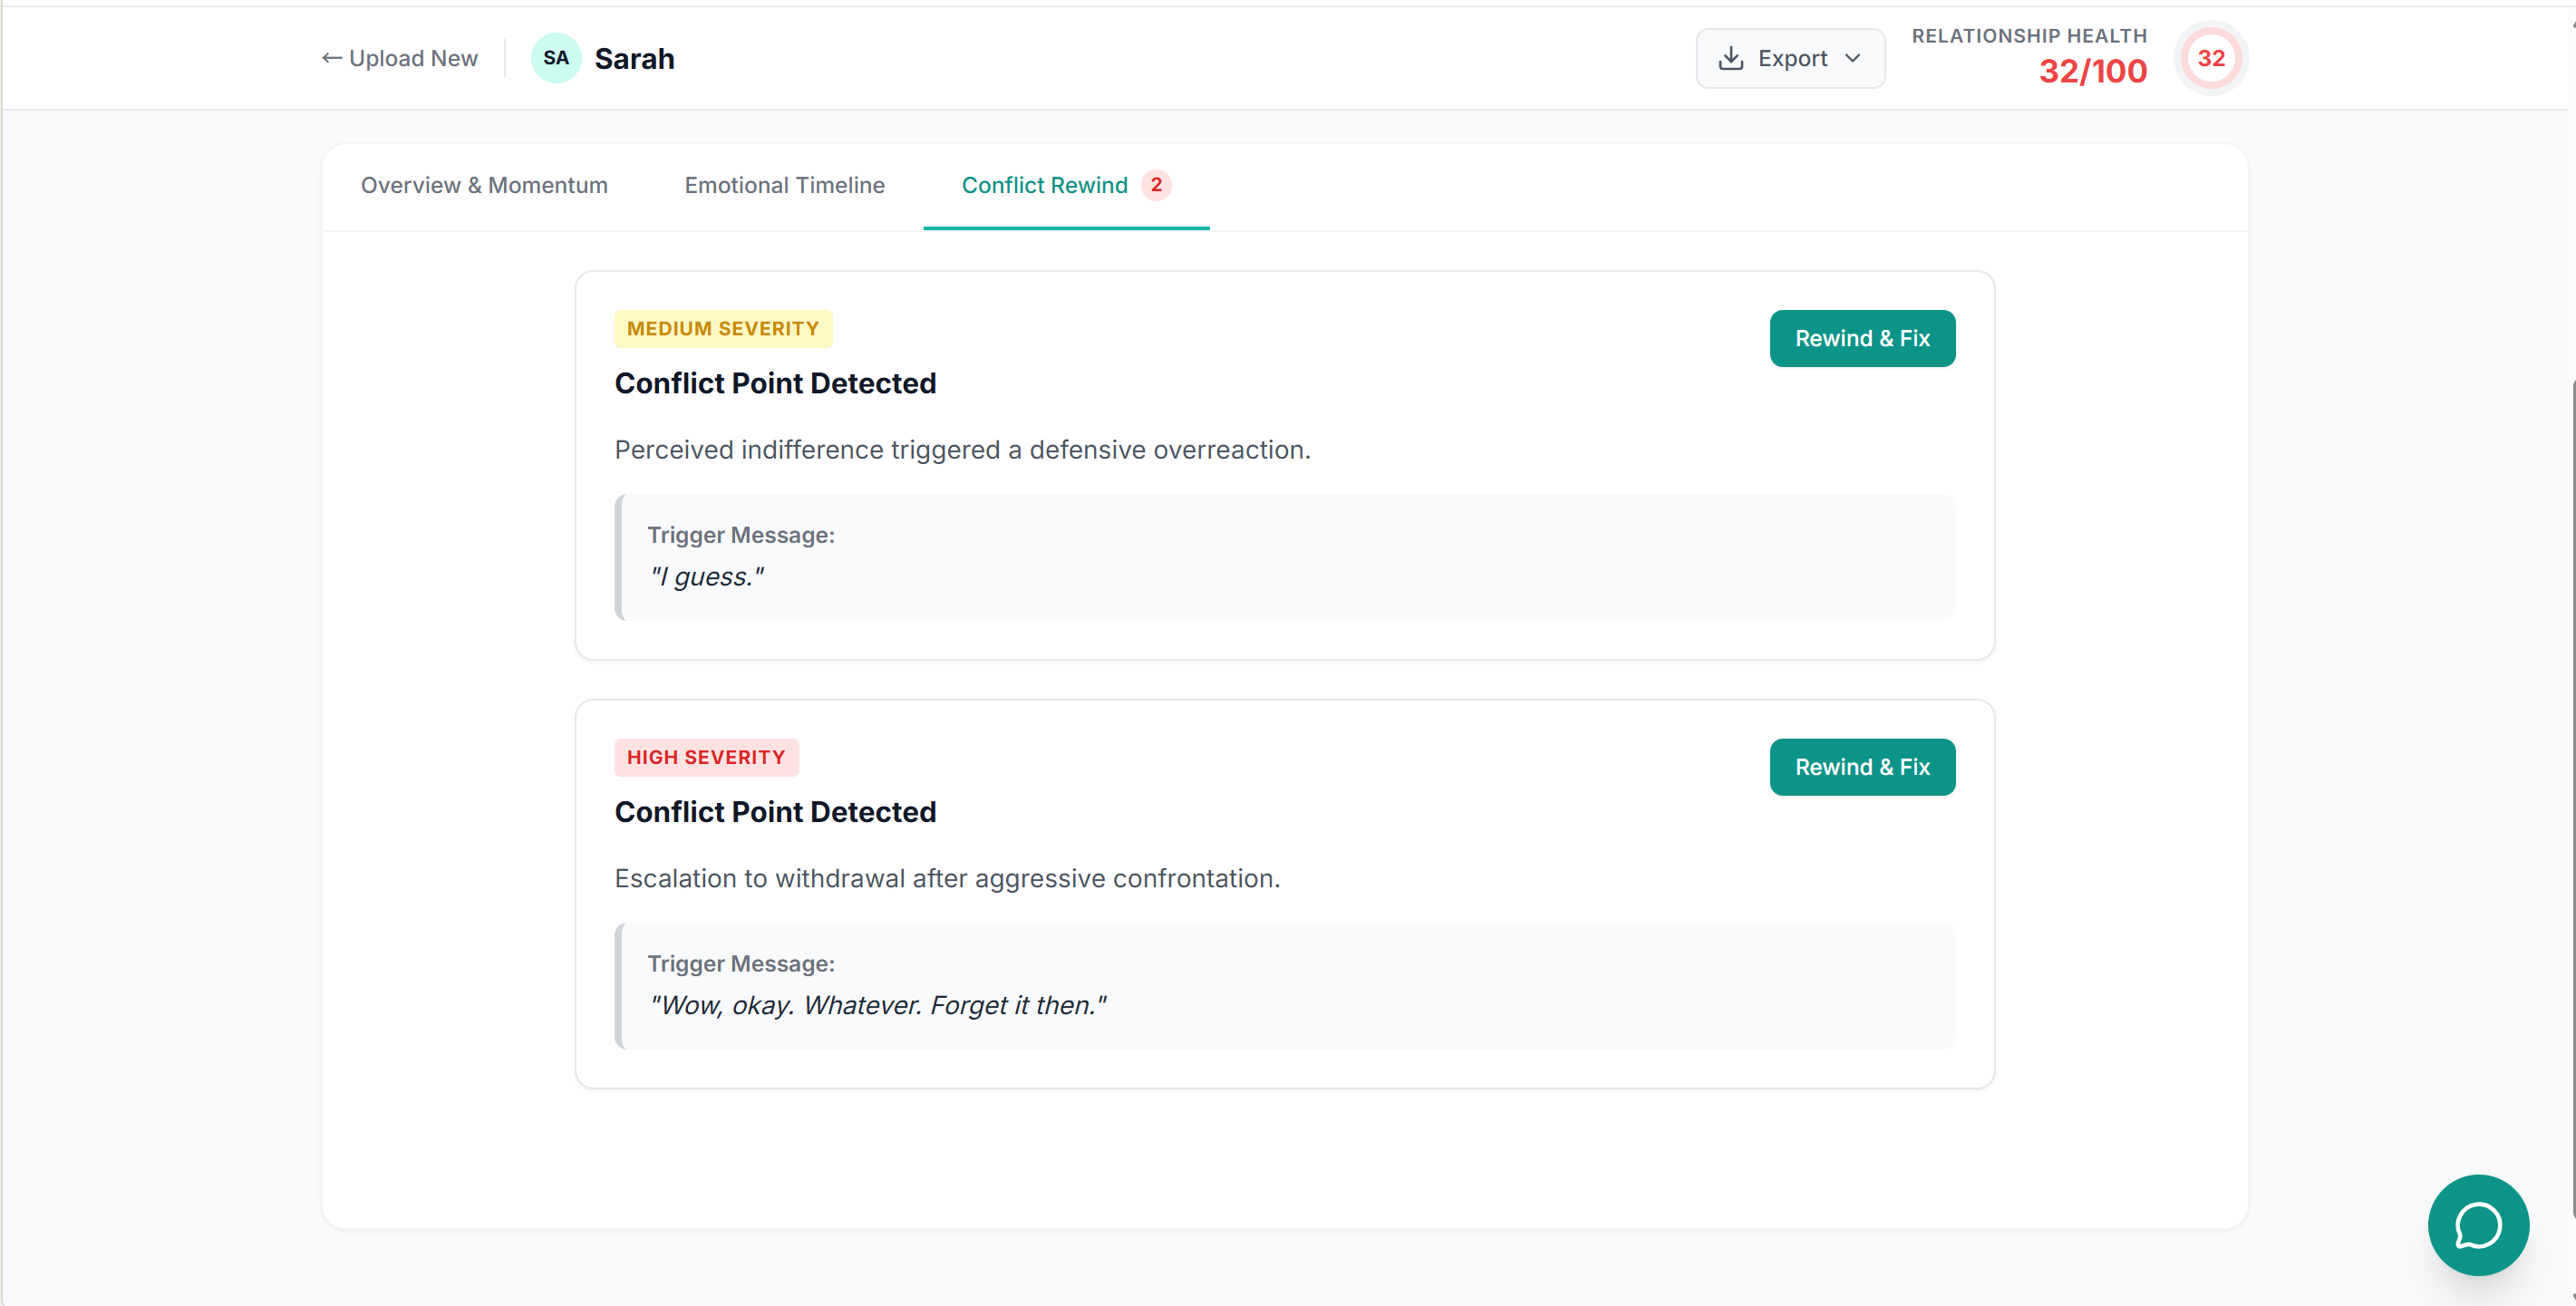Screen dimensions: 2576x1306
Task: Click the Upload New link
Action: point(412,58)
